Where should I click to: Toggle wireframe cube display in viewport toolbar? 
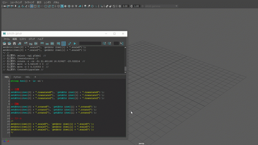point(58,6)
